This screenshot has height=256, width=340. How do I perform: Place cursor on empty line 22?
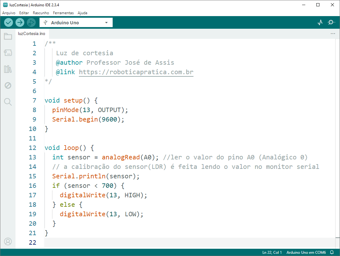coord(190,242)
